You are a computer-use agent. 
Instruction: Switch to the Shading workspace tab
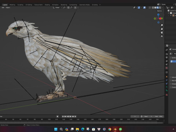[x=47, y=5]
